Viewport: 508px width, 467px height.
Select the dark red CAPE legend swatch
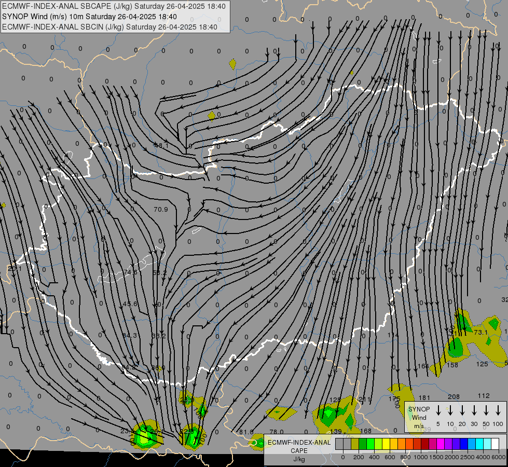point(425,444)
